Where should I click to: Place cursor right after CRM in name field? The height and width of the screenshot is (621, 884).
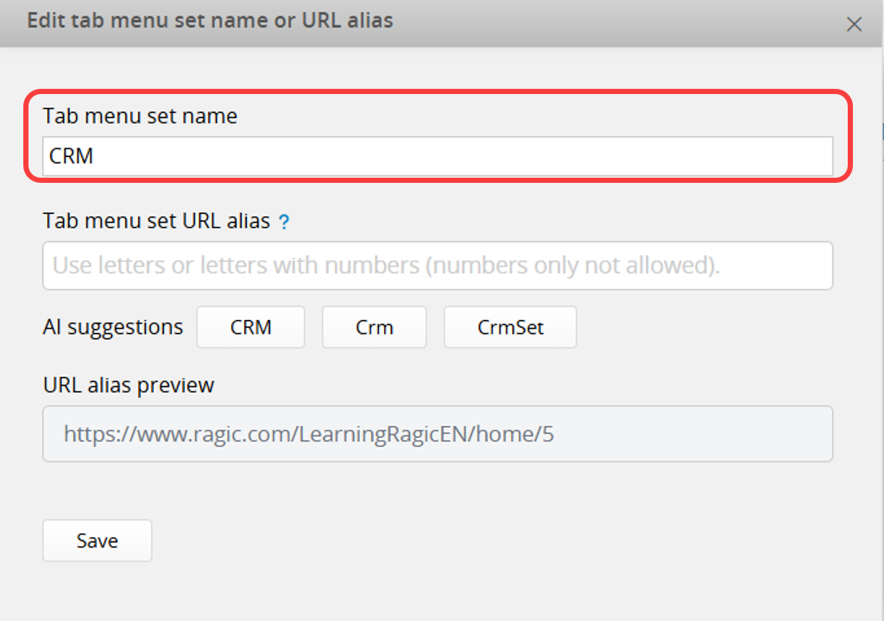point(95,157)
